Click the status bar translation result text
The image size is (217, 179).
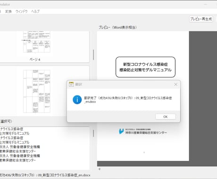[45, 175]
